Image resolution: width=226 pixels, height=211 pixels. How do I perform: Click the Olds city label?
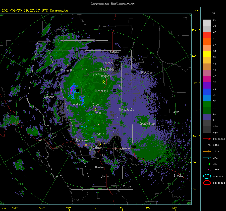[96, 105]
